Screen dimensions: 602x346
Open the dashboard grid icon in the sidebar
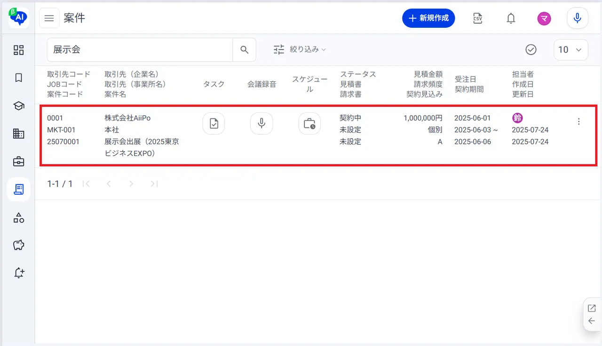19,50
